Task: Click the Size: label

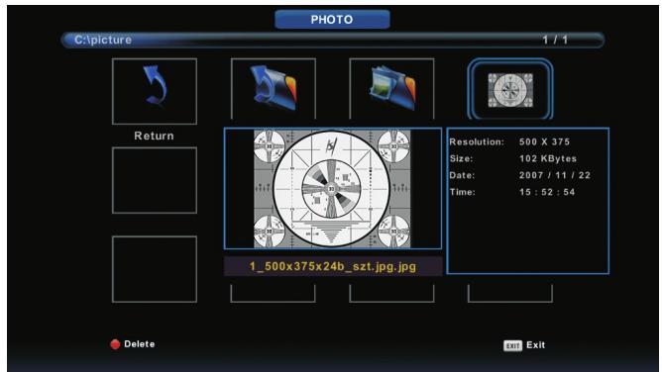Action: [461, 159]
